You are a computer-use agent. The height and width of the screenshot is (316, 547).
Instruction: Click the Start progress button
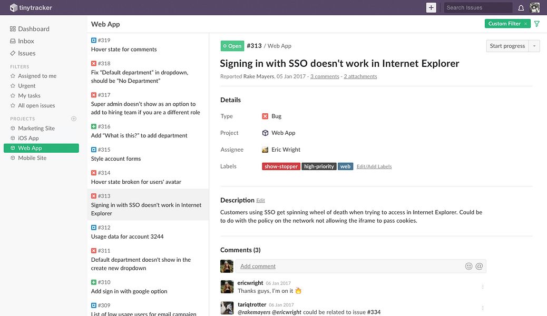click(507, 46)
